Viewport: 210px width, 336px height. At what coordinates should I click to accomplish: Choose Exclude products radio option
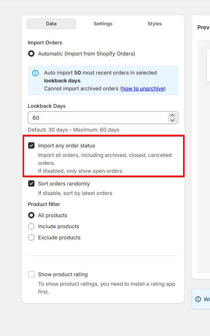pos(31,237)
